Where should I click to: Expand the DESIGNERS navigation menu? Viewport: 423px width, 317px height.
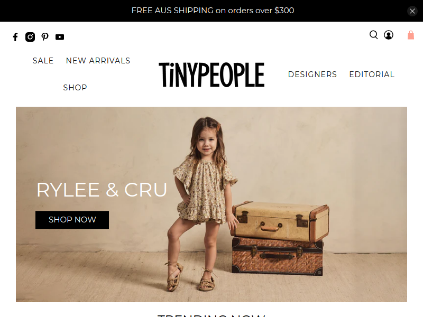click(x=312, y=74)
